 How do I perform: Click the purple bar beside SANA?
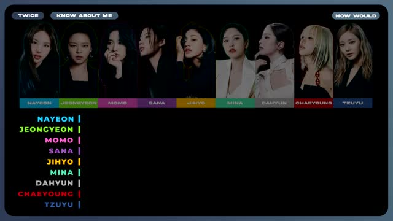79,151
